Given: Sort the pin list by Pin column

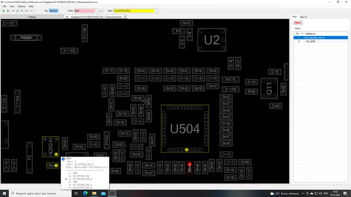Looking at the screenshot, I should (299, 33).
